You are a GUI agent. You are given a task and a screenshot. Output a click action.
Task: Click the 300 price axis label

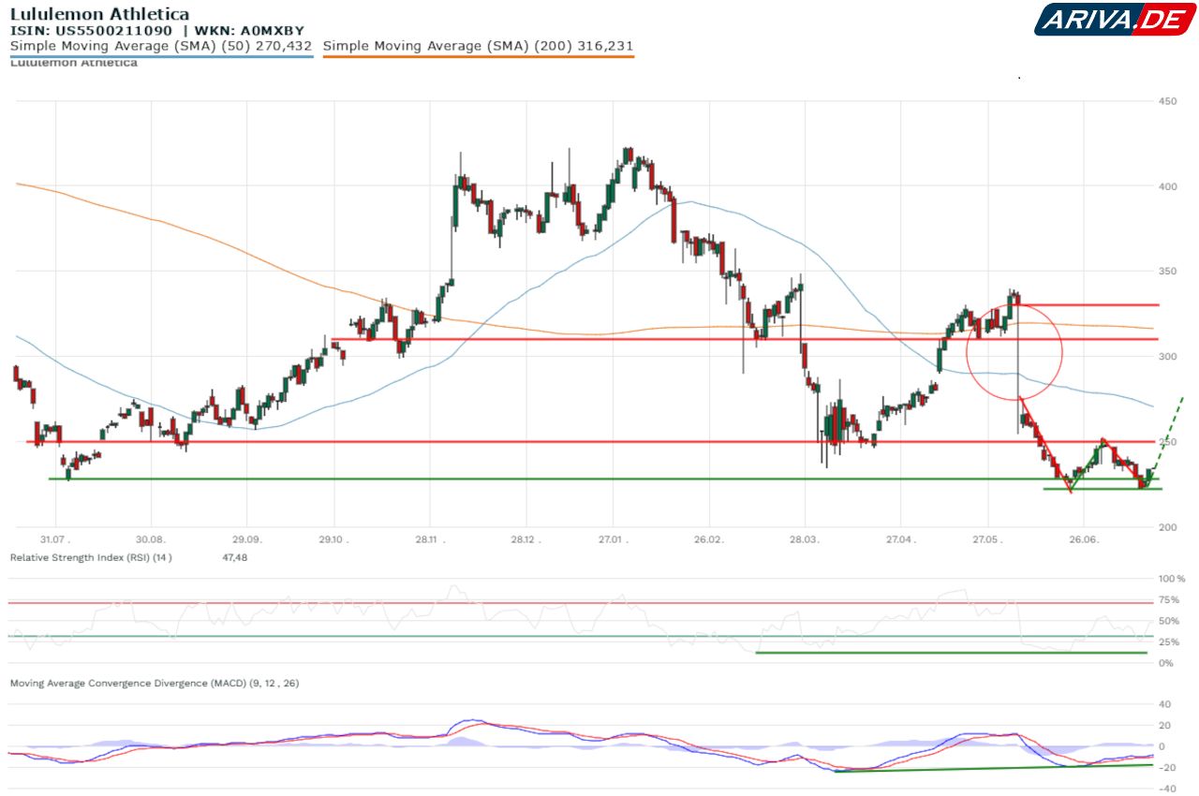[x=1168, y=357]
